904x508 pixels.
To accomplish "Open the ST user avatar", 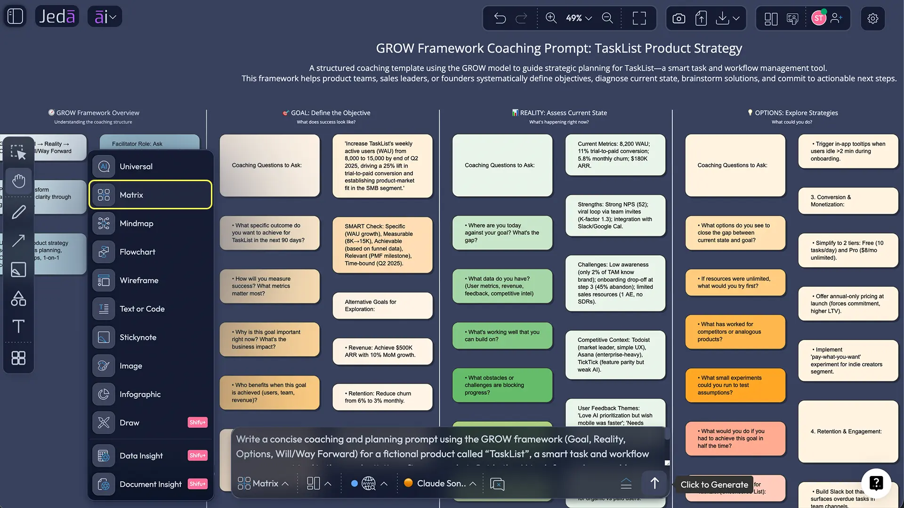I will [x=819, y=18].
